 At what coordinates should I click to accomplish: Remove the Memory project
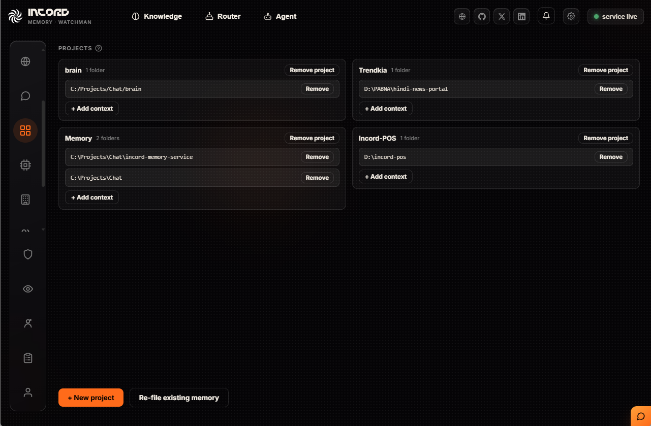pos(312,138)
